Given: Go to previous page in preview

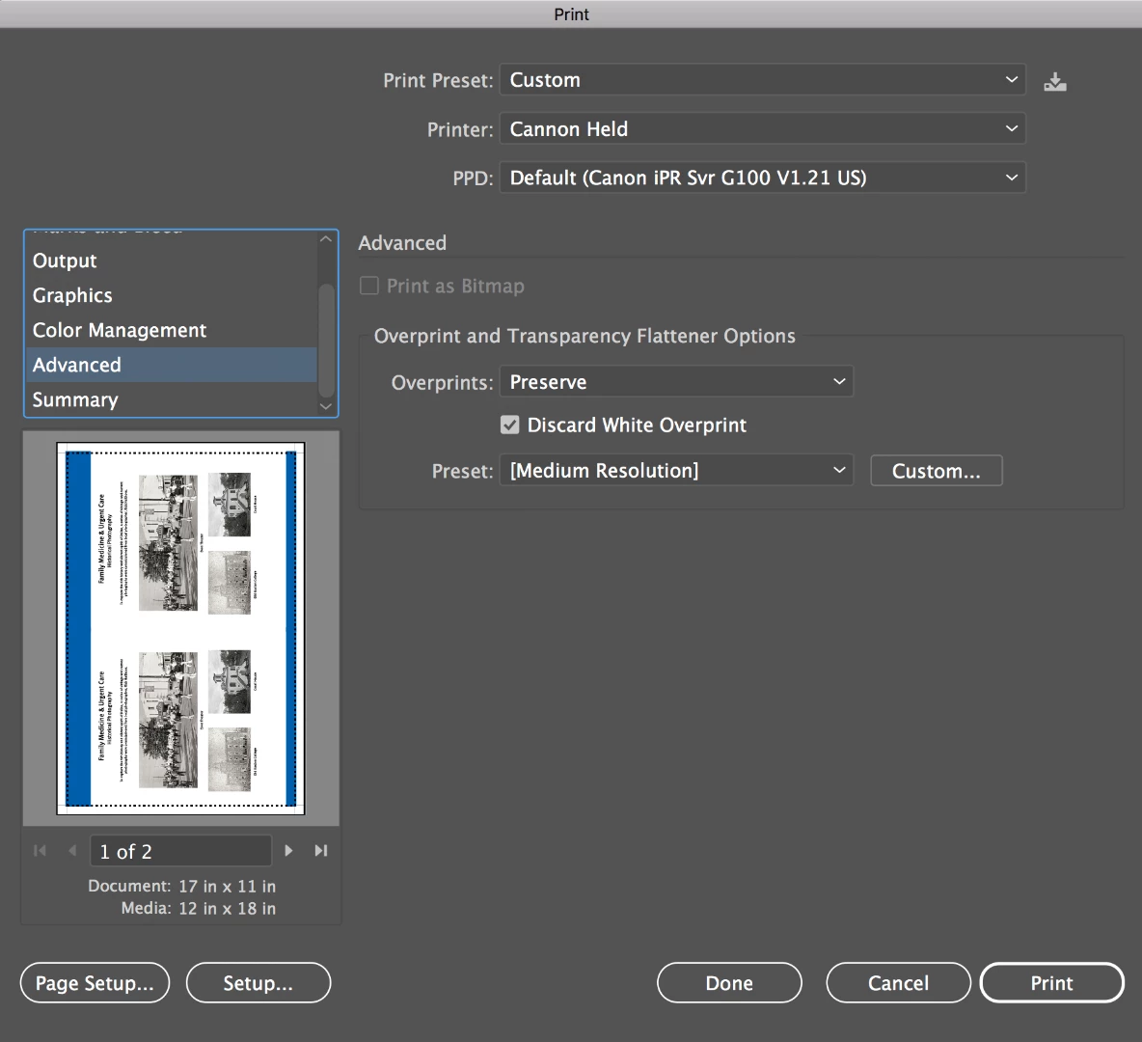Looking at the screenshot, I should 71,850.
